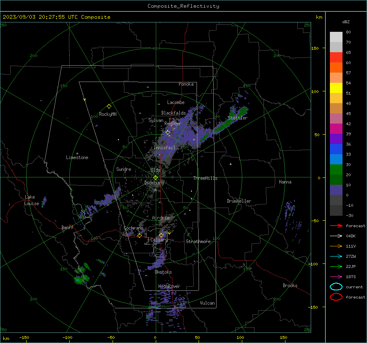The width and height of the screenshot is (367, 343).
Task: Click the yellow diamond marker near RockyMH
Action: (x=109, y=106)
